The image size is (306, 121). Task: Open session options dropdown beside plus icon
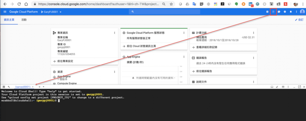point(44,87)
